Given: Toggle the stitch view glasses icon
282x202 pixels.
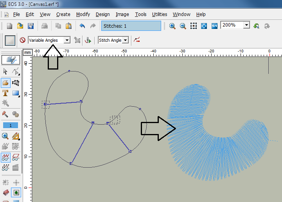Looking at the screenshot, I should tap(5, 157).
